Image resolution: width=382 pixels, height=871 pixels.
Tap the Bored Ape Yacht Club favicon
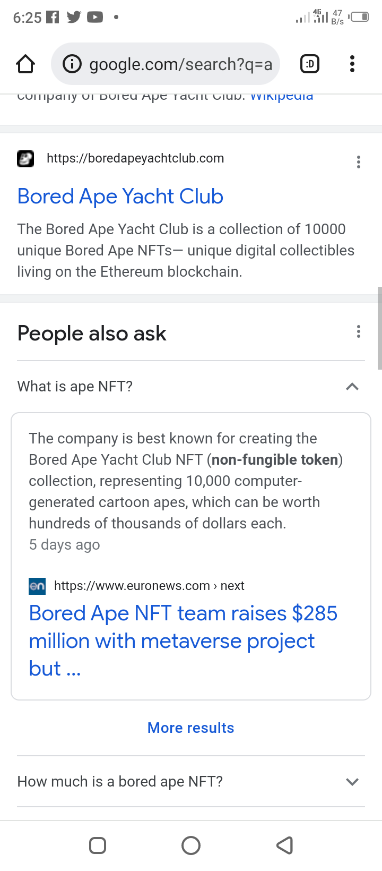pyautogui.click(x=25, y=158)
